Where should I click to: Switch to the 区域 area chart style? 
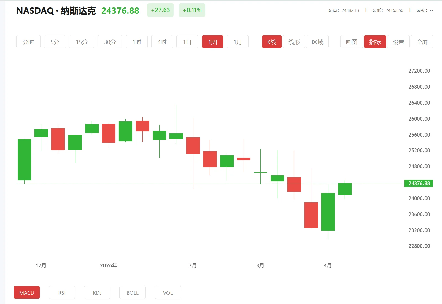[317, 42]
